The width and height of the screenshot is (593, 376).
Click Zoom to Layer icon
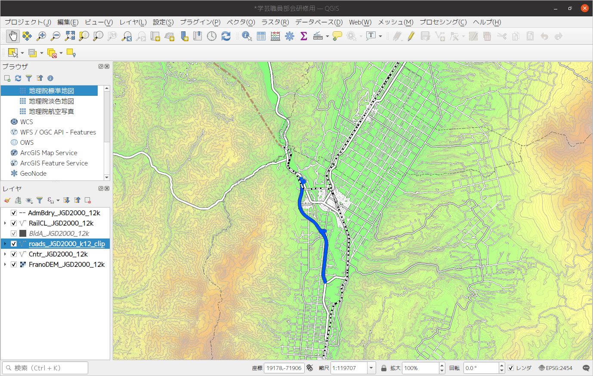pos(98,37)
